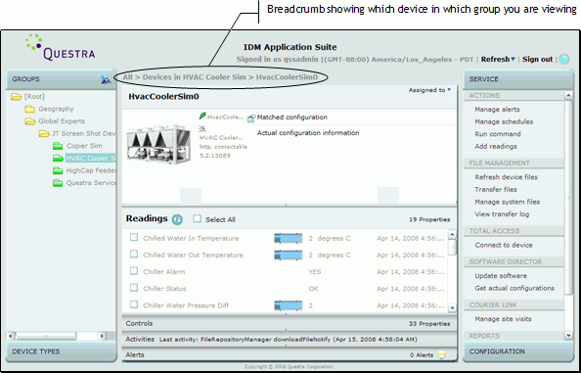581x373 pixels.
Task: Click the Chilled Water Out Temperature gauge bar
Action: (x=289, y=256)
